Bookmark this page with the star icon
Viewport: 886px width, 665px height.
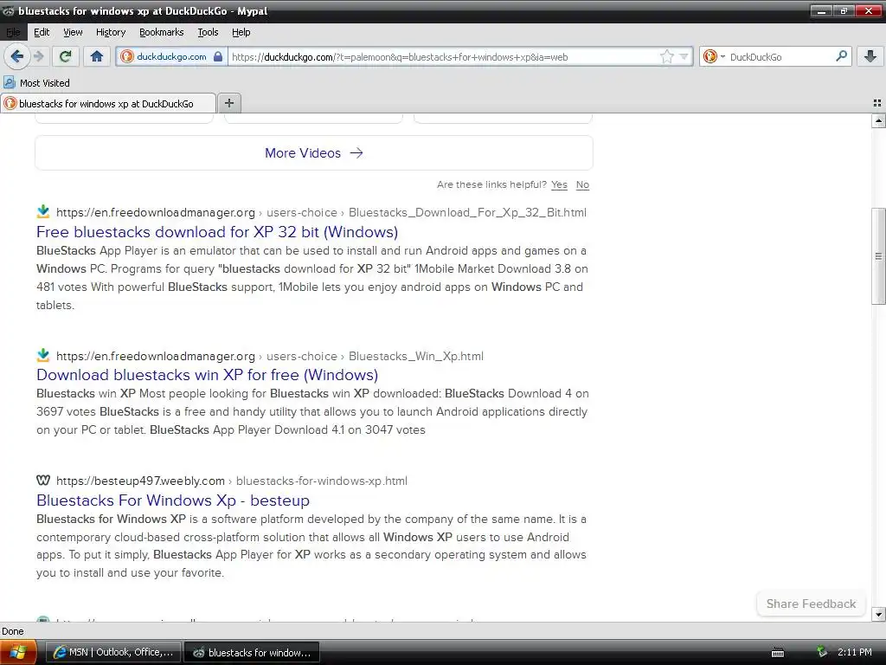[667, 56]
